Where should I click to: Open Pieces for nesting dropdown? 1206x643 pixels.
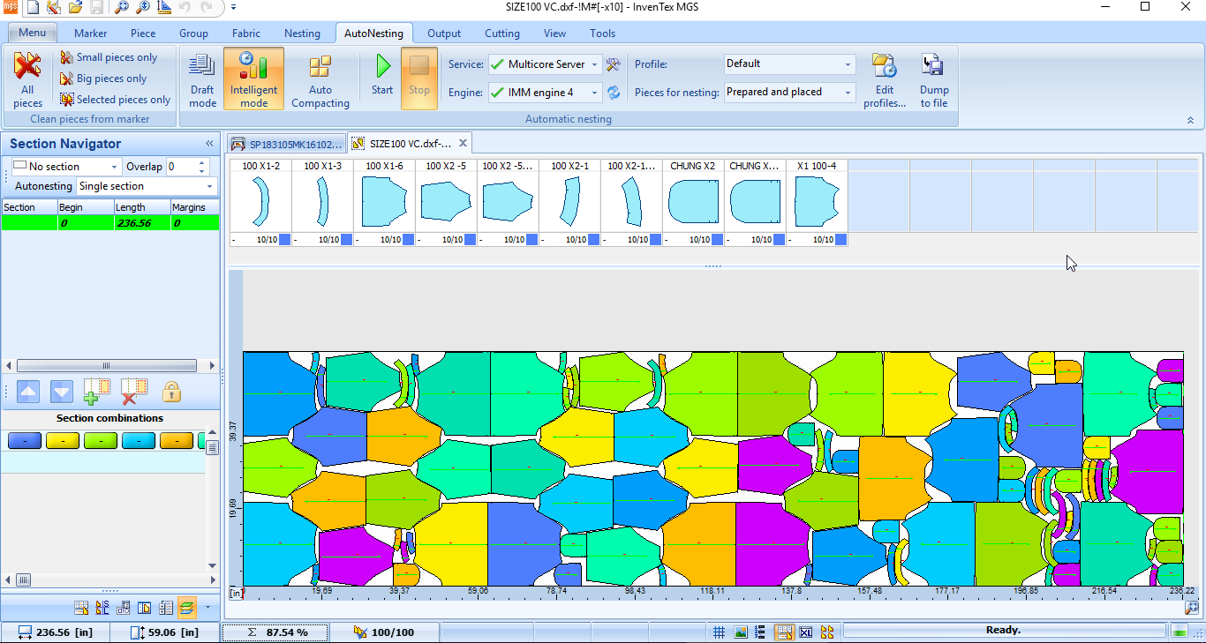848,92
